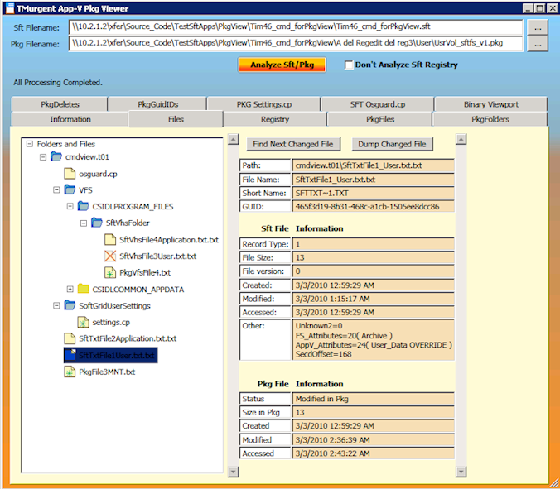Collapse the Folders and Files root node
560x489 pixels.
(x=30, y=144)
